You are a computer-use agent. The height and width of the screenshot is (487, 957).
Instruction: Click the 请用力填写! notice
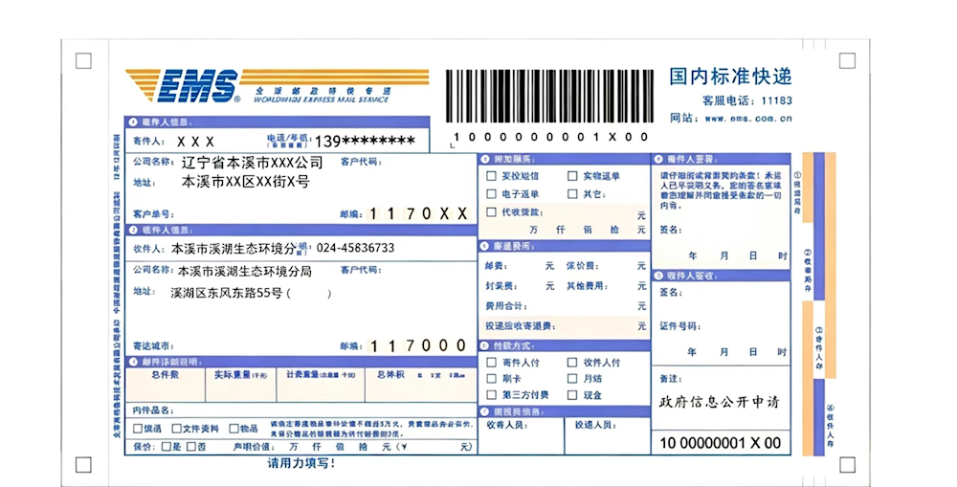click(x=301, y=464)
